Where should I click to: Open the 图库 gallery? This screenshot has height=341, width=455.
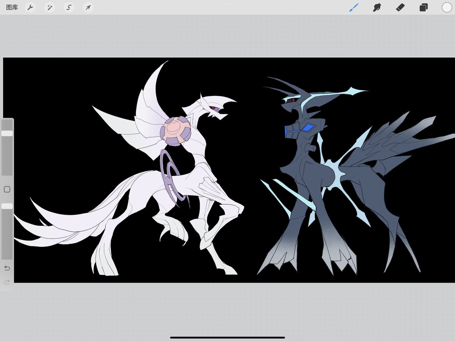(12, 7)
